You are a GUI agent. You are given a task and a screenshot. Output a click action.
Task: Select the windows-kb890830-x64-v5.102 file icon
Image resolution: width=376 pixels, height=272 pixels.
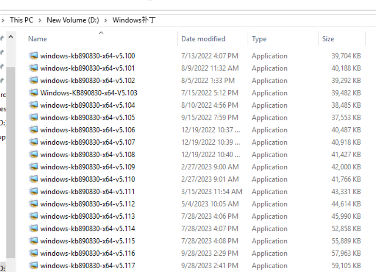[x=33, y=80]
